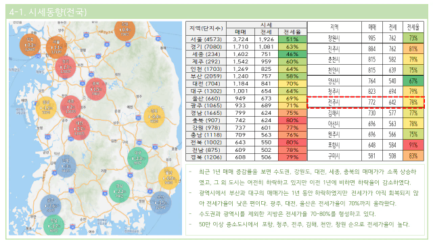Click the red 세종 map bubble
Image resolution: width=433 pixels, height=243 pixels.
click(70, 107)
